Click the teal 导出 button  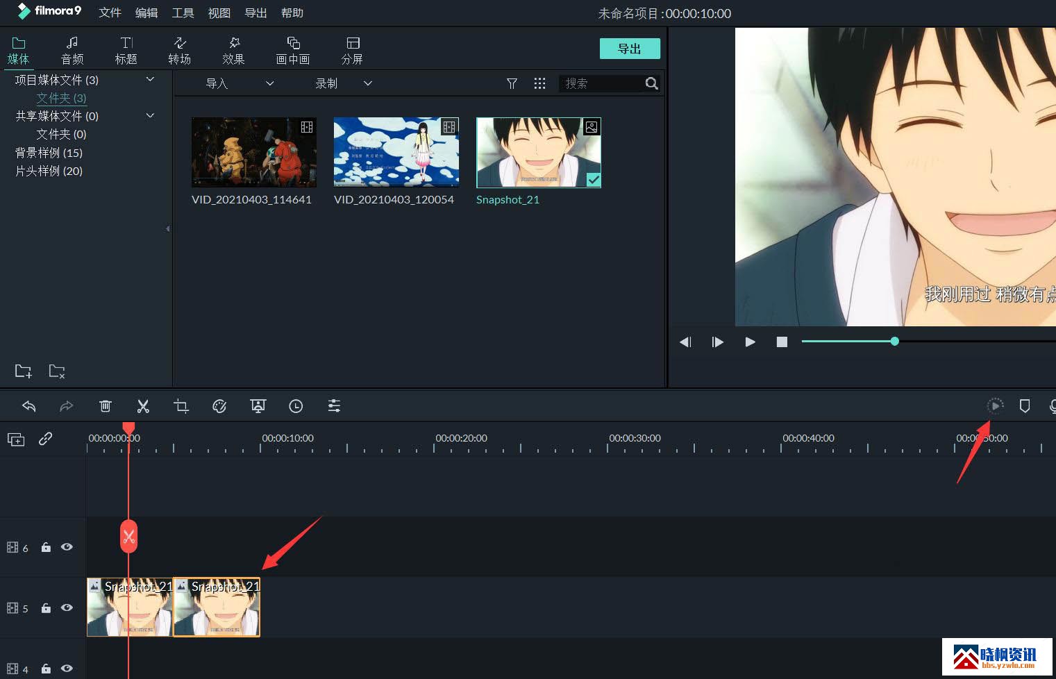630,49
